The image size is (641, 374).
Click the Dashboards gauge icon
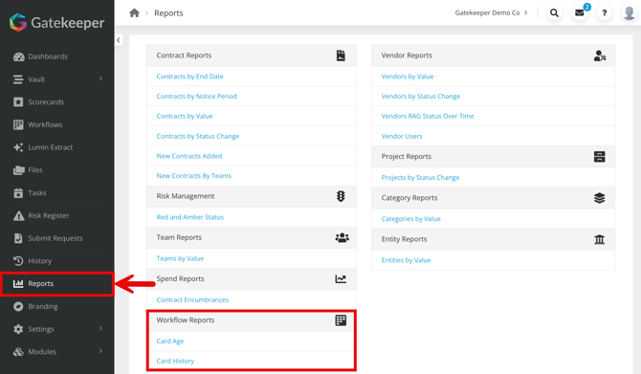coord(18,56)
